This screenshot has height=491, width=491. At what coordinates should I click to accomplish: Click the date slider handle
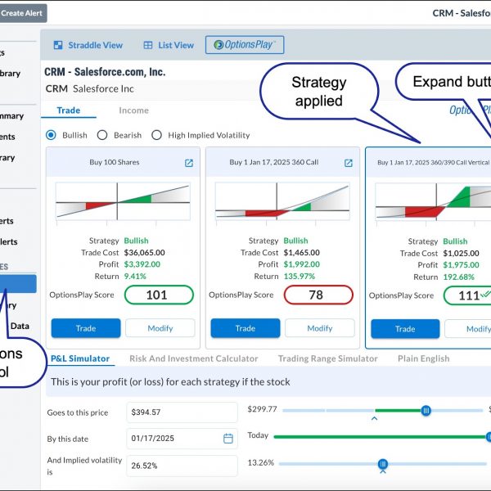point(489,437)
